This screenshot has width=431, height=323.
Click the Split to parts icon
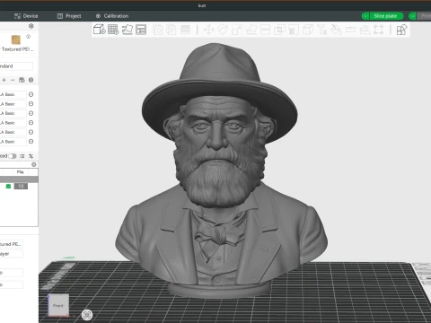172,30
